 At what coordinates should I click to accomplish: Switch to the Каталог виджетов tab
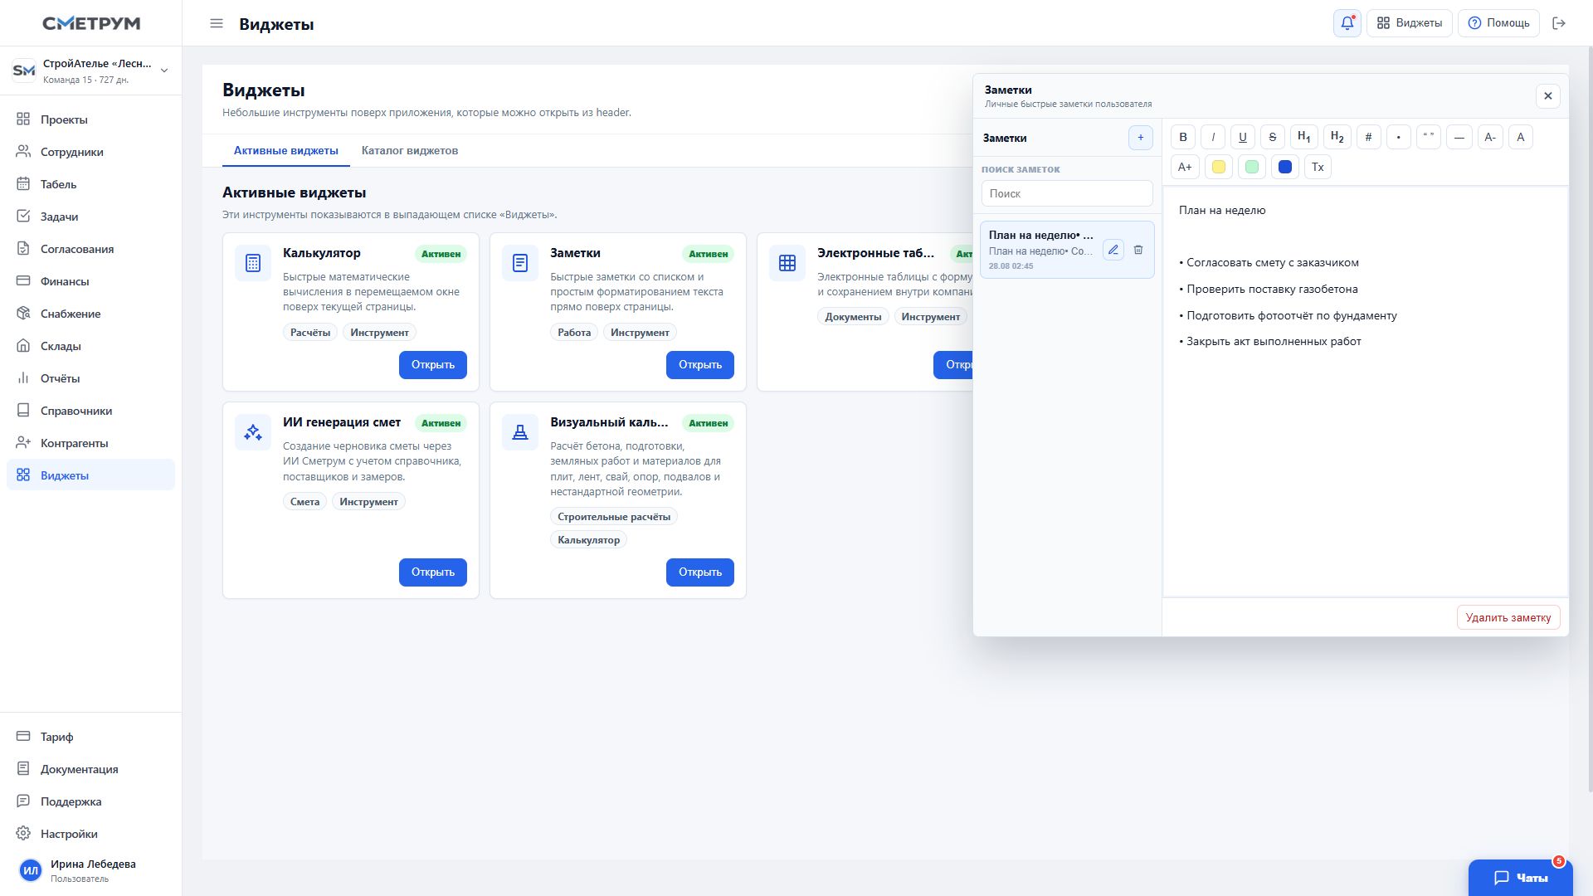[410, 151]
